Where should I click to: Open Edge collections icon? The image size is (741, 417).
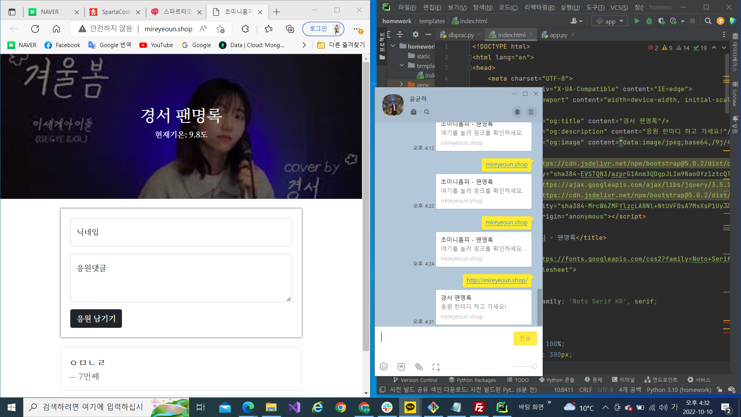point(289,29)
